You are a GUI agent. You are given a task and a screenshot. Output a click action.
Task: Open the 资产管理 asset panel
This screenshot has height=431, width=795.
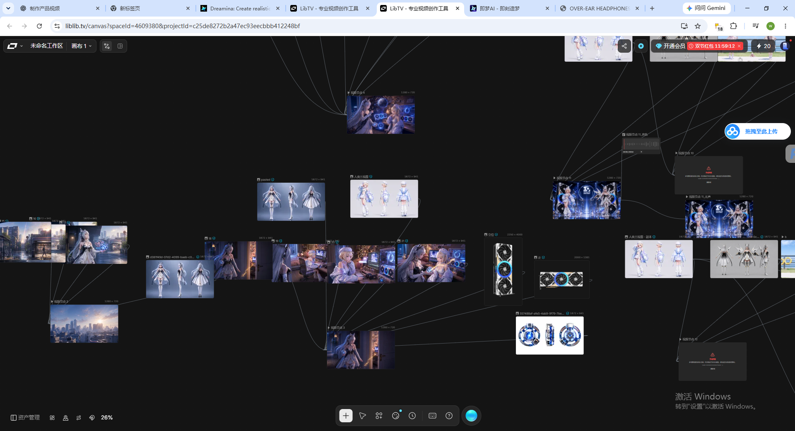point(25,418)
